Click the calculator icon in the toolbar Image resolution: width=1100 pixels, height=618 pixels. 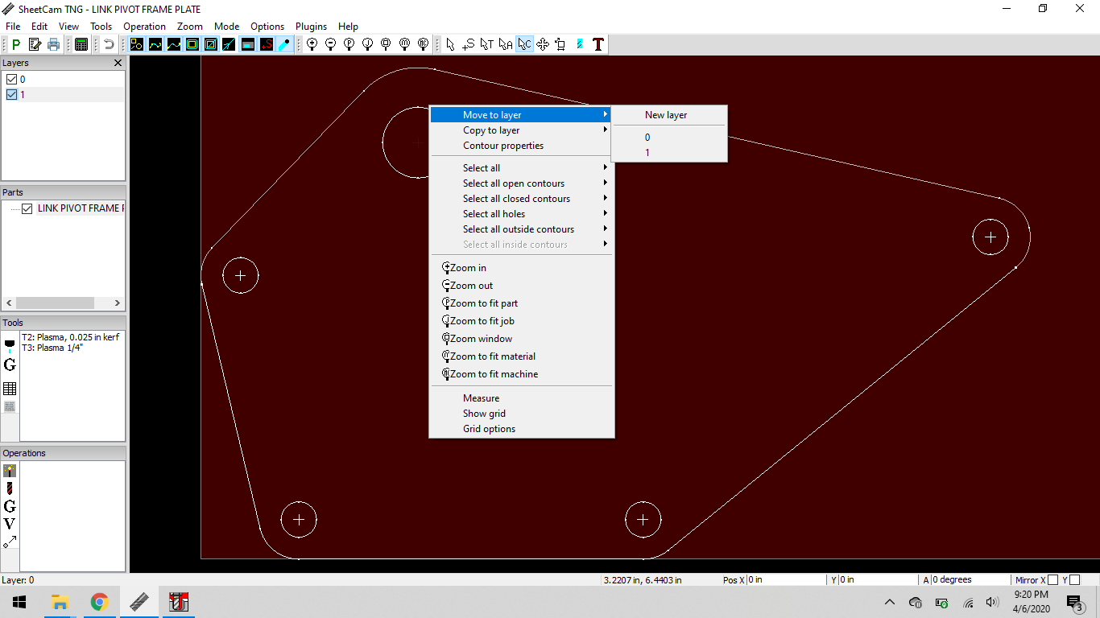(81, 45)
